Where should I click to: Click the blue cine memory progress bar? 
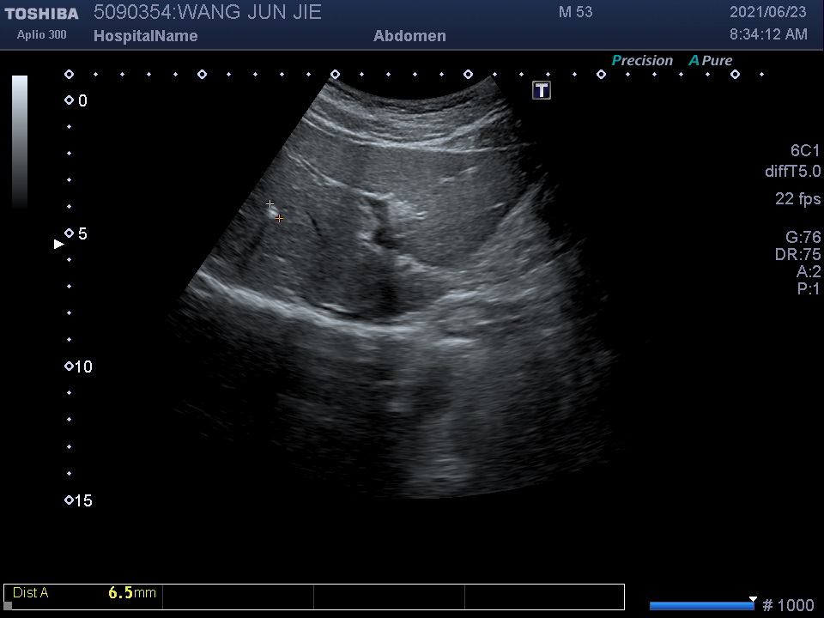(x=700, y=606)
